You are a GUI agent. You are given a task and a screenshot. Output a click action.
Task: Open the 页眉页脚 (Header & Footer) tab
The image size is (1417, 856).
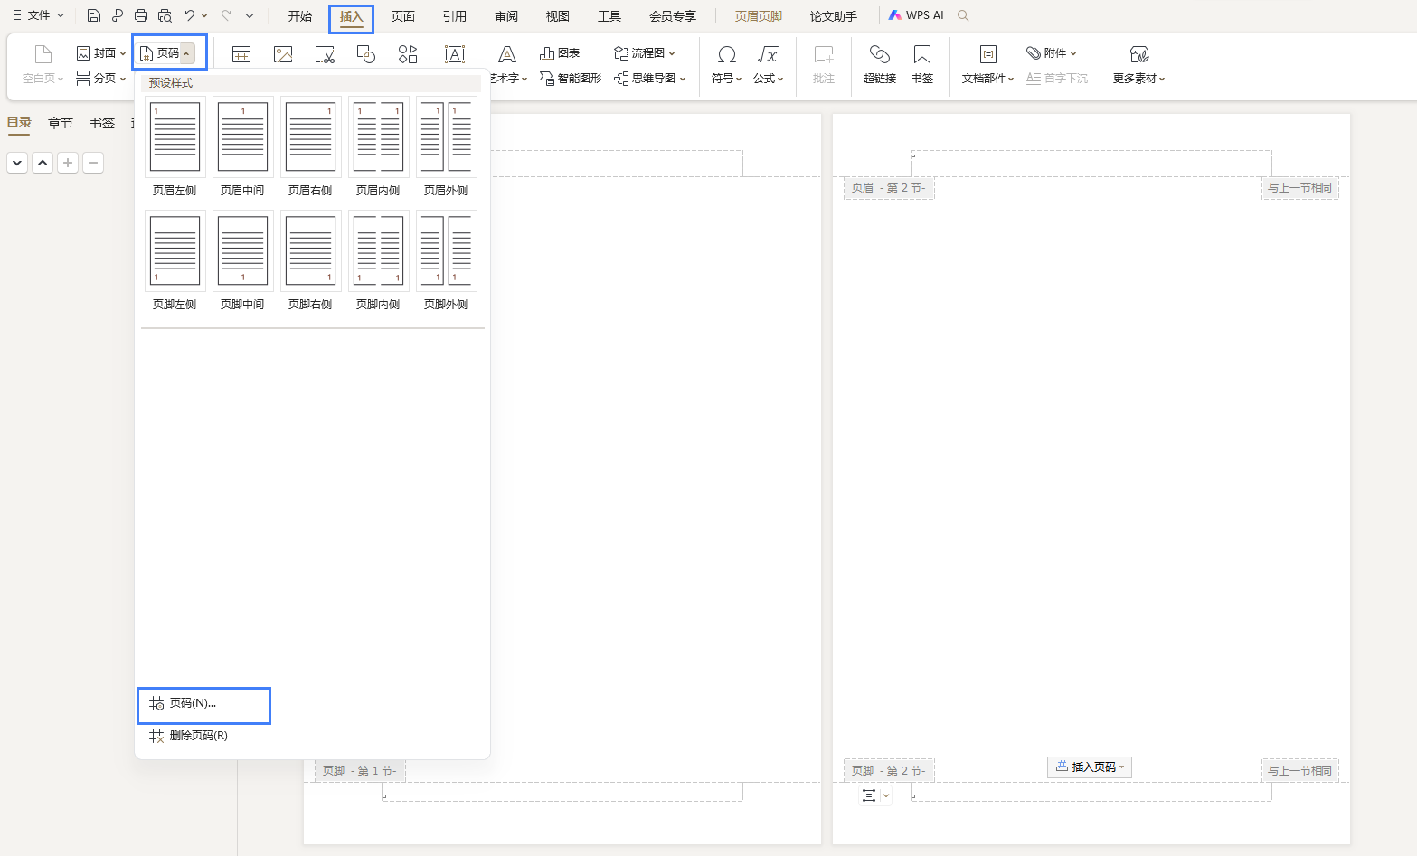point(759,16)
